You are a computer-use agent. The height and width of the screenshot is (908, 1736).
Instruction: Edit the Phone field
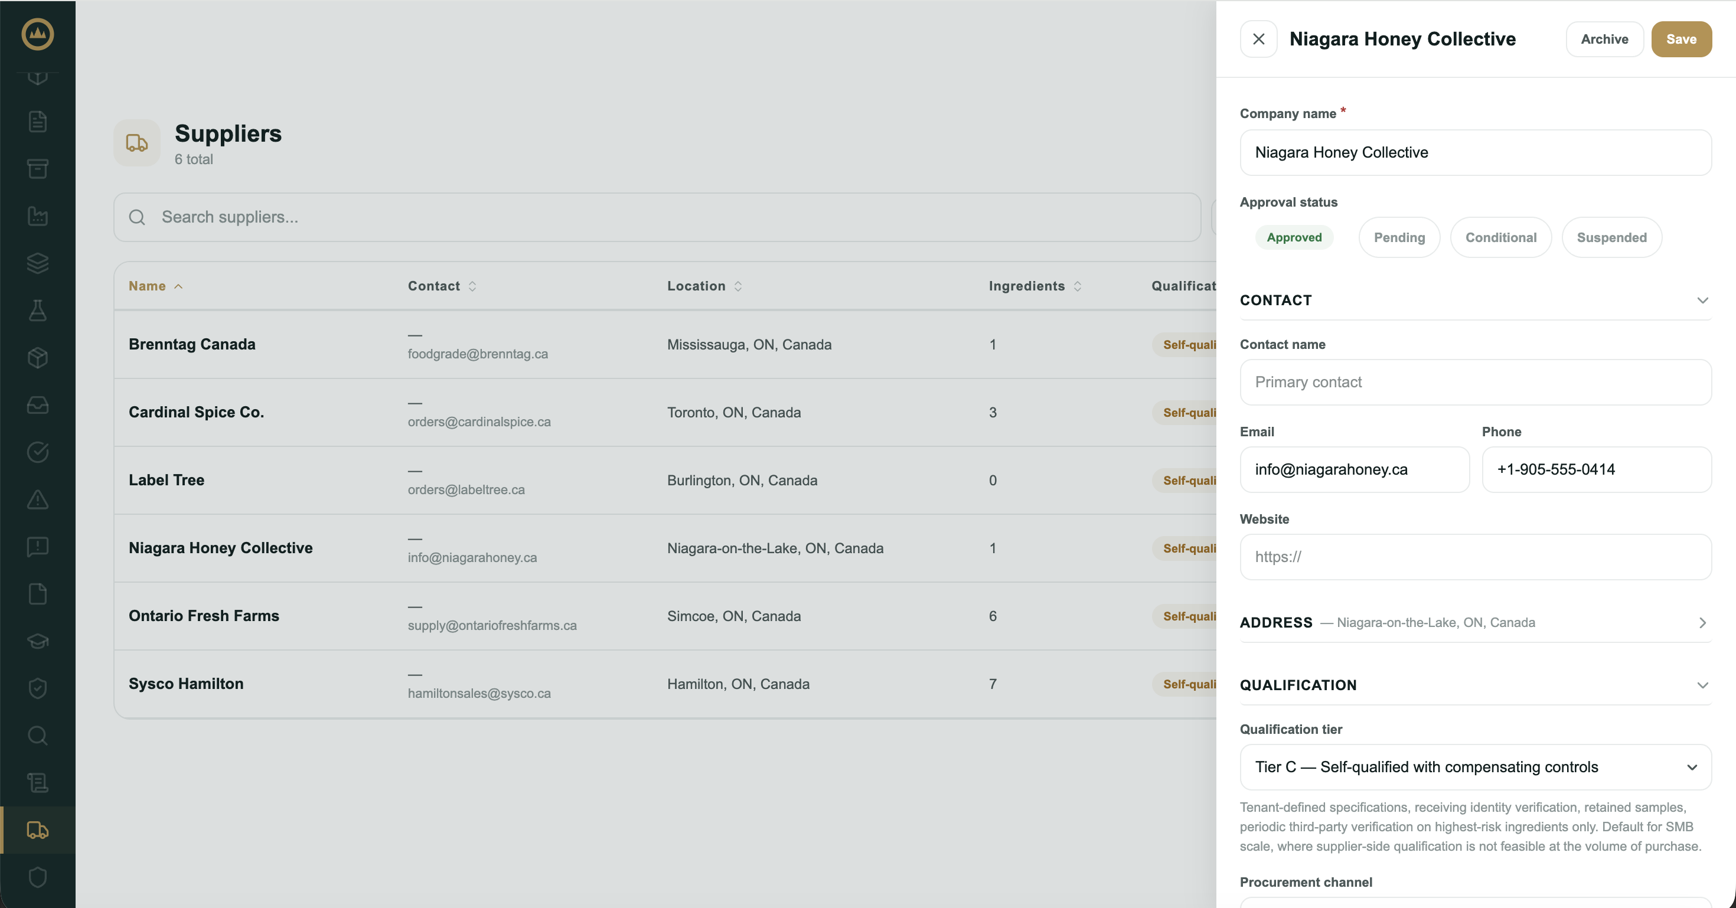click(x=1597, y=469)
